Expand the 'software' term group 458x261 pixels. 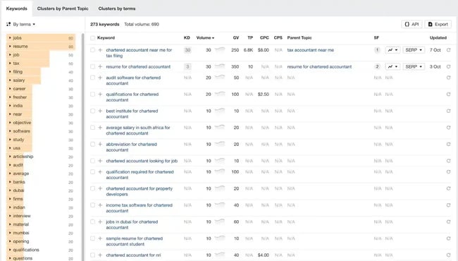tap(10, 131)
